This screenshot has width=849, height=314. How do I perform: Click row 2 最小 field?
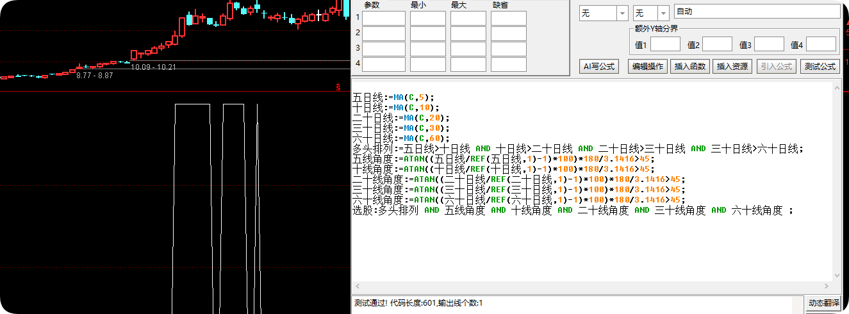pyautogui.click(x=428, y=33)
